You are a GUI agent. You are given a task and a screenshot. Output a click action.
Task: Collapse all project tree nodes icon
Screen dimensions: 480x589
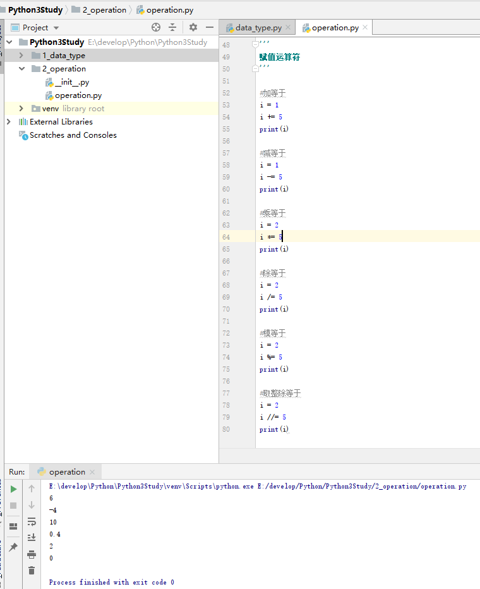pos(172,27)
